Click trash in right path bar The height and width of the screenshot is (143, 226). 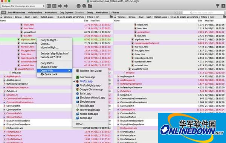[149, 17]
